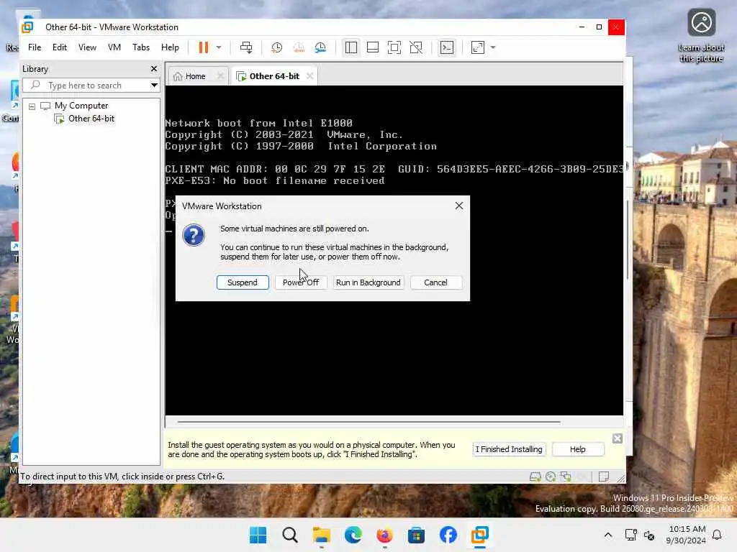737x552 pixels.
Task: Select My Computer in the library
Action: (x=81, y=106)
